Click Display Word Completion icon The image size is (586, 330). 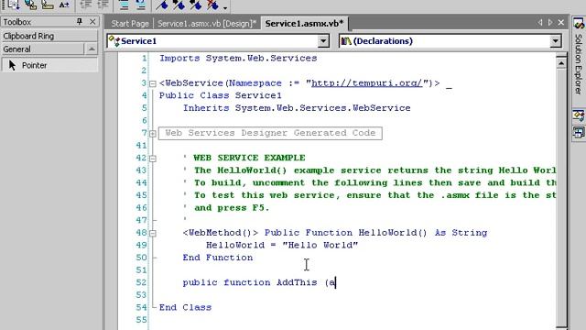coord(64,5)
